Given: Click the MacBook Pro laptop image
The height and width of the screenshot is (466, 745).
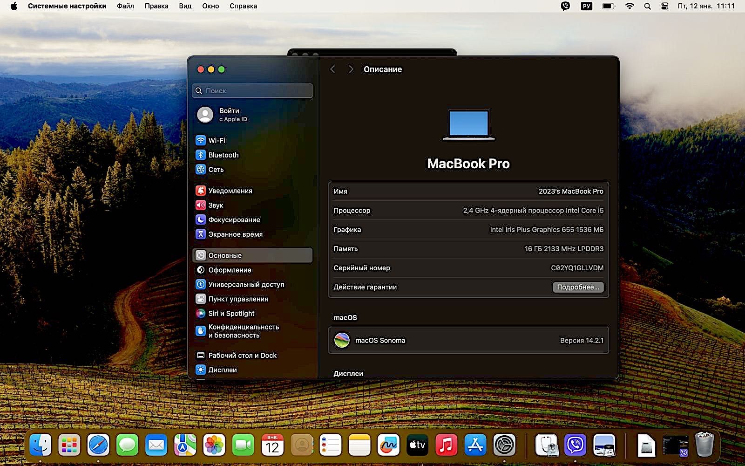Looking at the screenshot, I should coord(468,124).
